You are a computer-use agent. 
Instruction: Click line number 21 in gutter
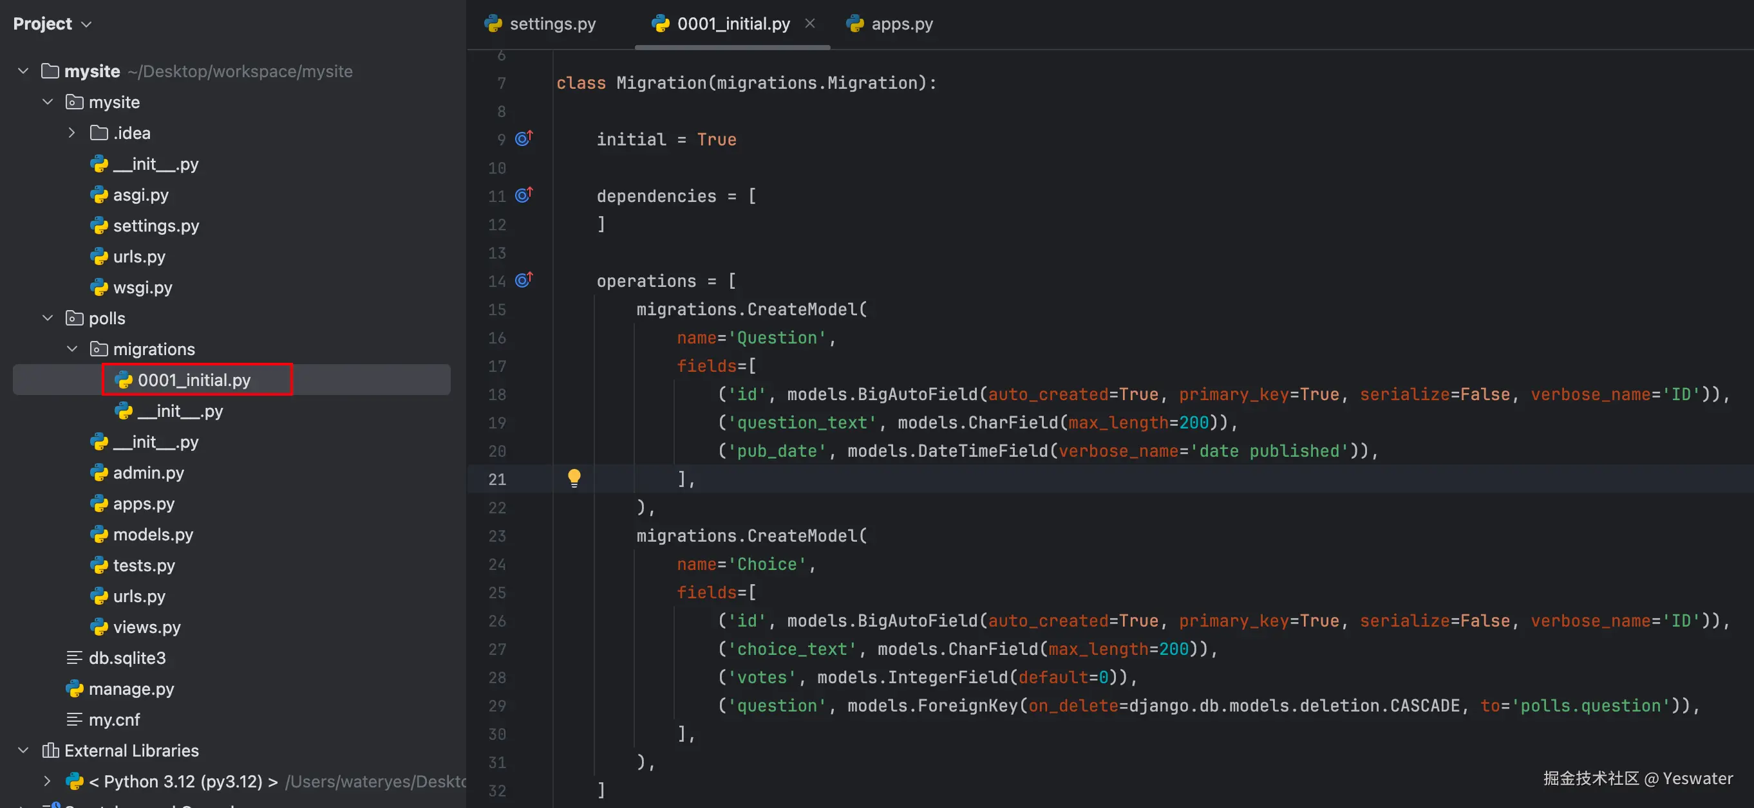point(497,479)
